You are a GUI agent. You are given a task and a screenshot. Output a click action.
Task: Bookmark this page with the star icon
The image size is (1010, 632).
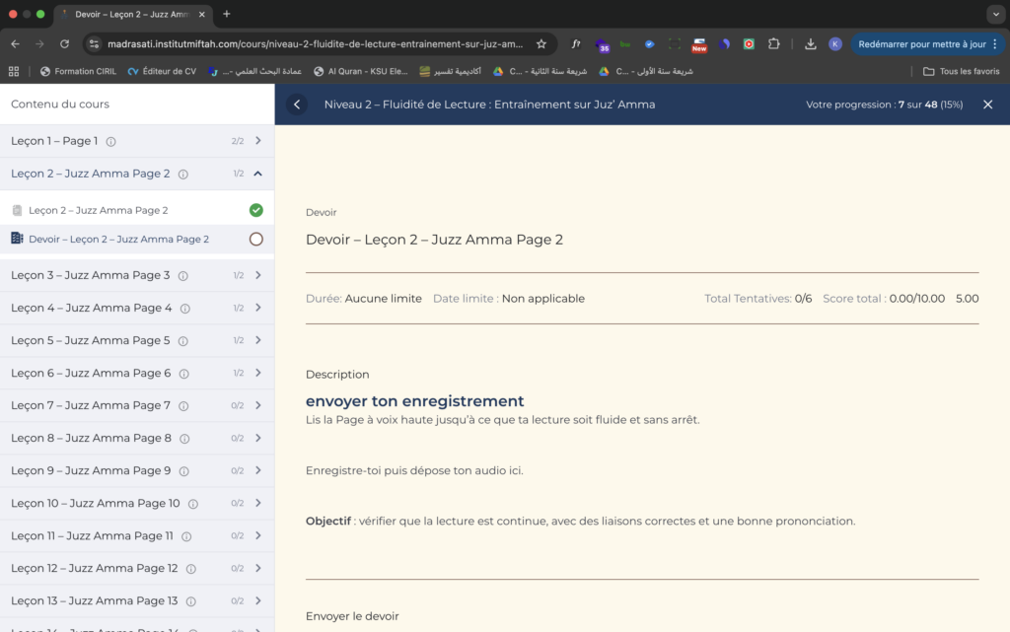pyautogui.click(x=541, y=43)
